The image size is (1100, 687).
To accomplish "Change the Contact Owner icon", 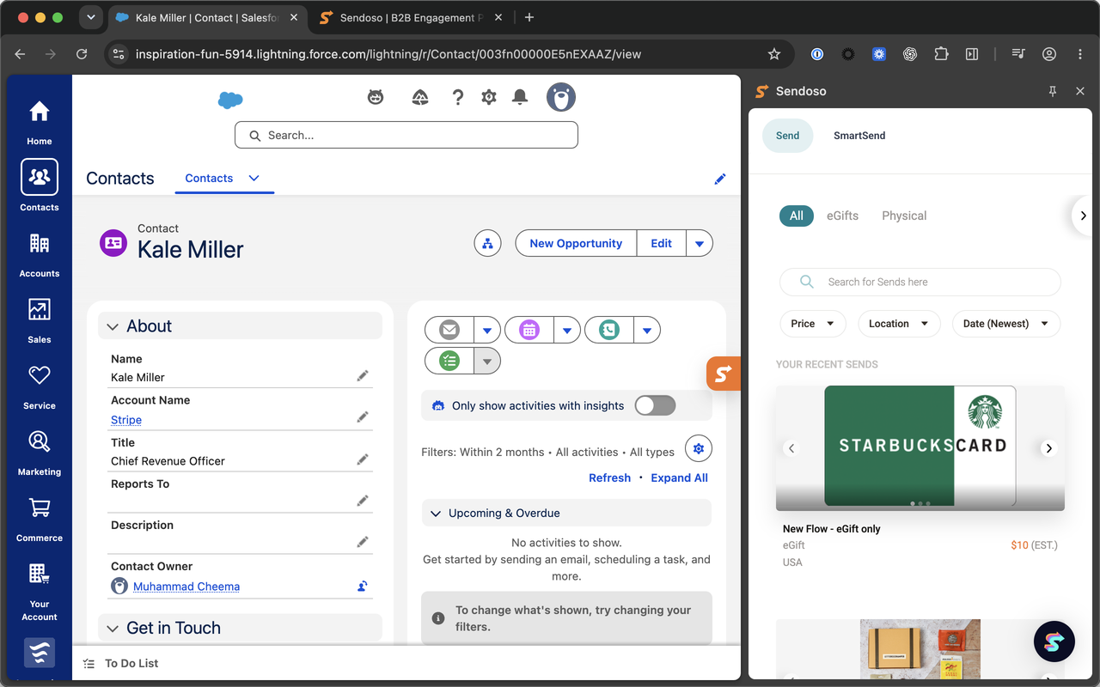I will [363, 587].
